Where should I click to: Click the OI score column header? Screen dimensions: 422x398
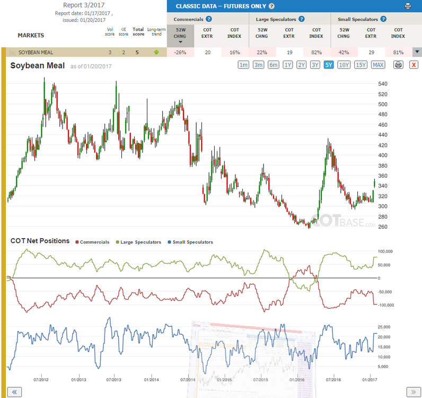[x=124, y=31]
